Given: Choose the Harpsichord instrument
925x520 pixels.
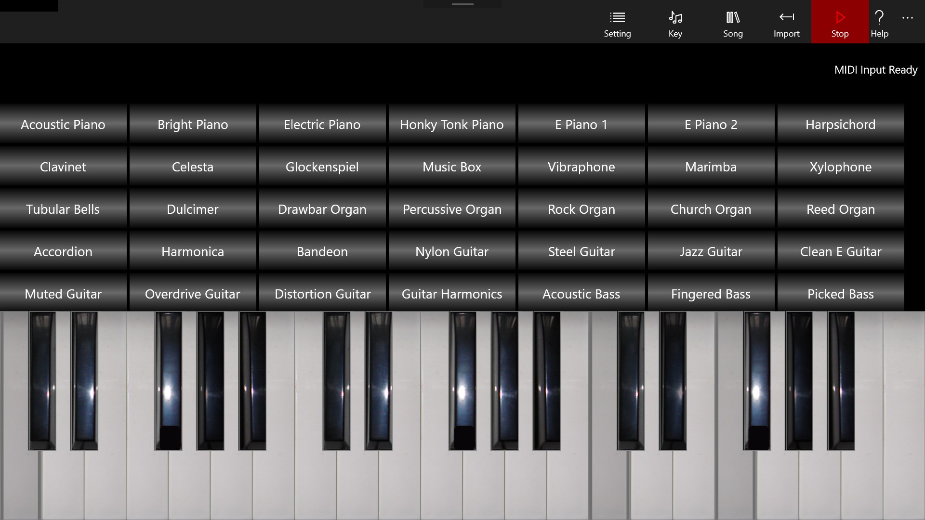Looking at the screenshot, I should 840,124.
